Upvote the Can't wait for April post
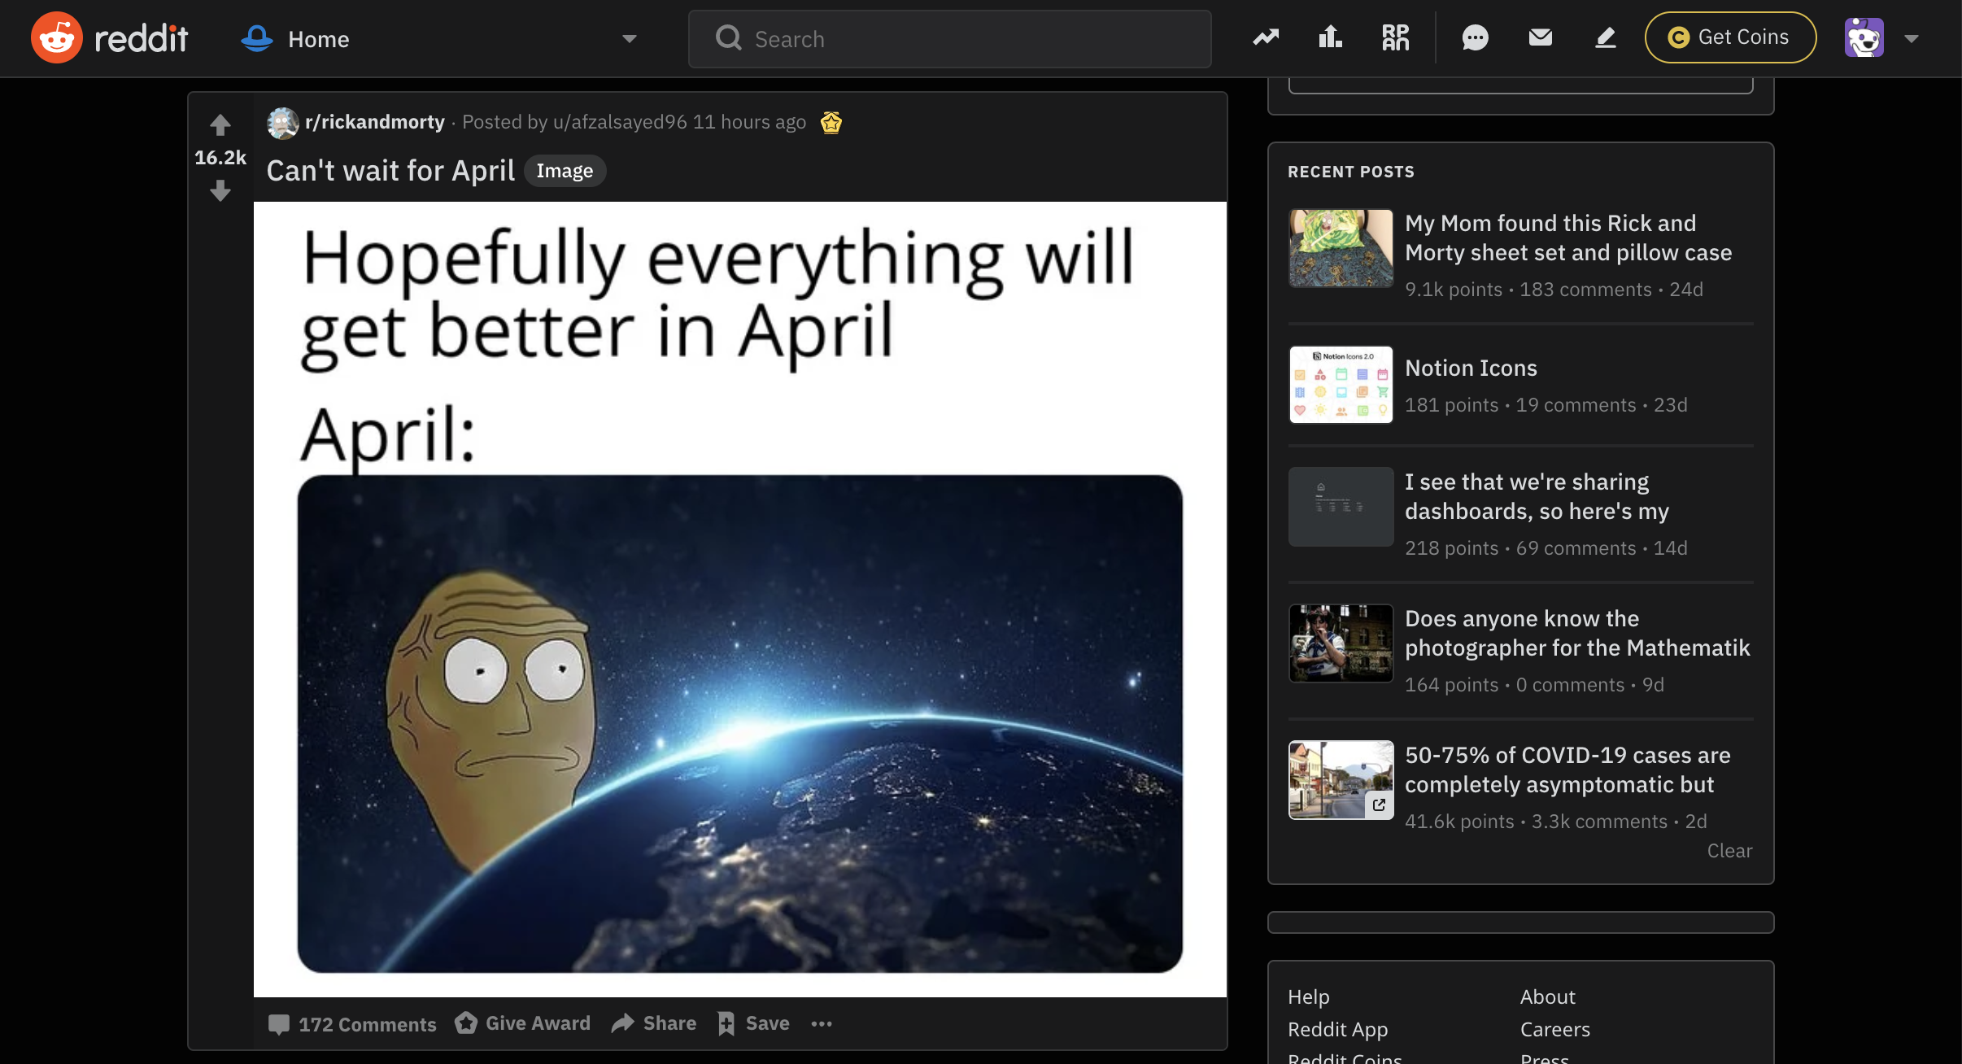The height and width of the screenshot is (1064, 1962). [x=220, y=124]
